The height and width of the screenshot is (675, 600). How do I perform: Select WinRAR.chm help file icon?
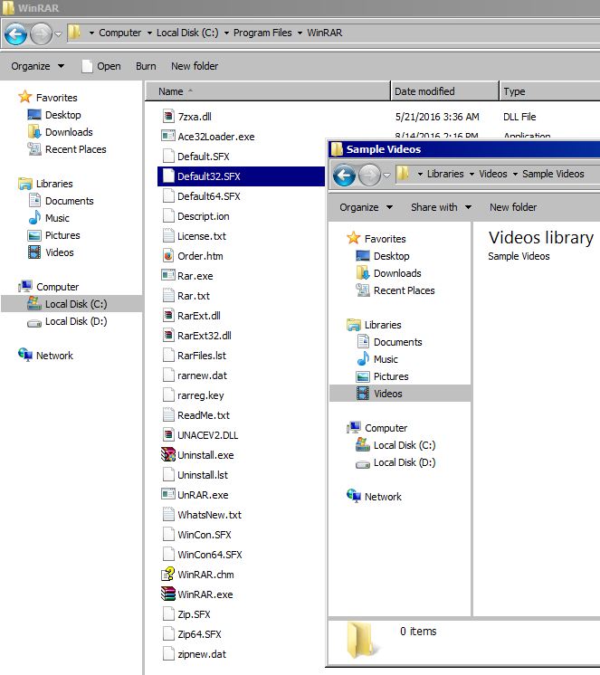click(167, 574)
